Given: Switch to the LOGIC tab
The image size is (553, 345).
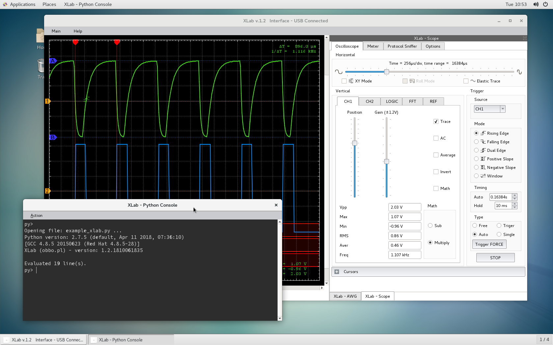Looking at the screenshot, I should click(392, 101).
